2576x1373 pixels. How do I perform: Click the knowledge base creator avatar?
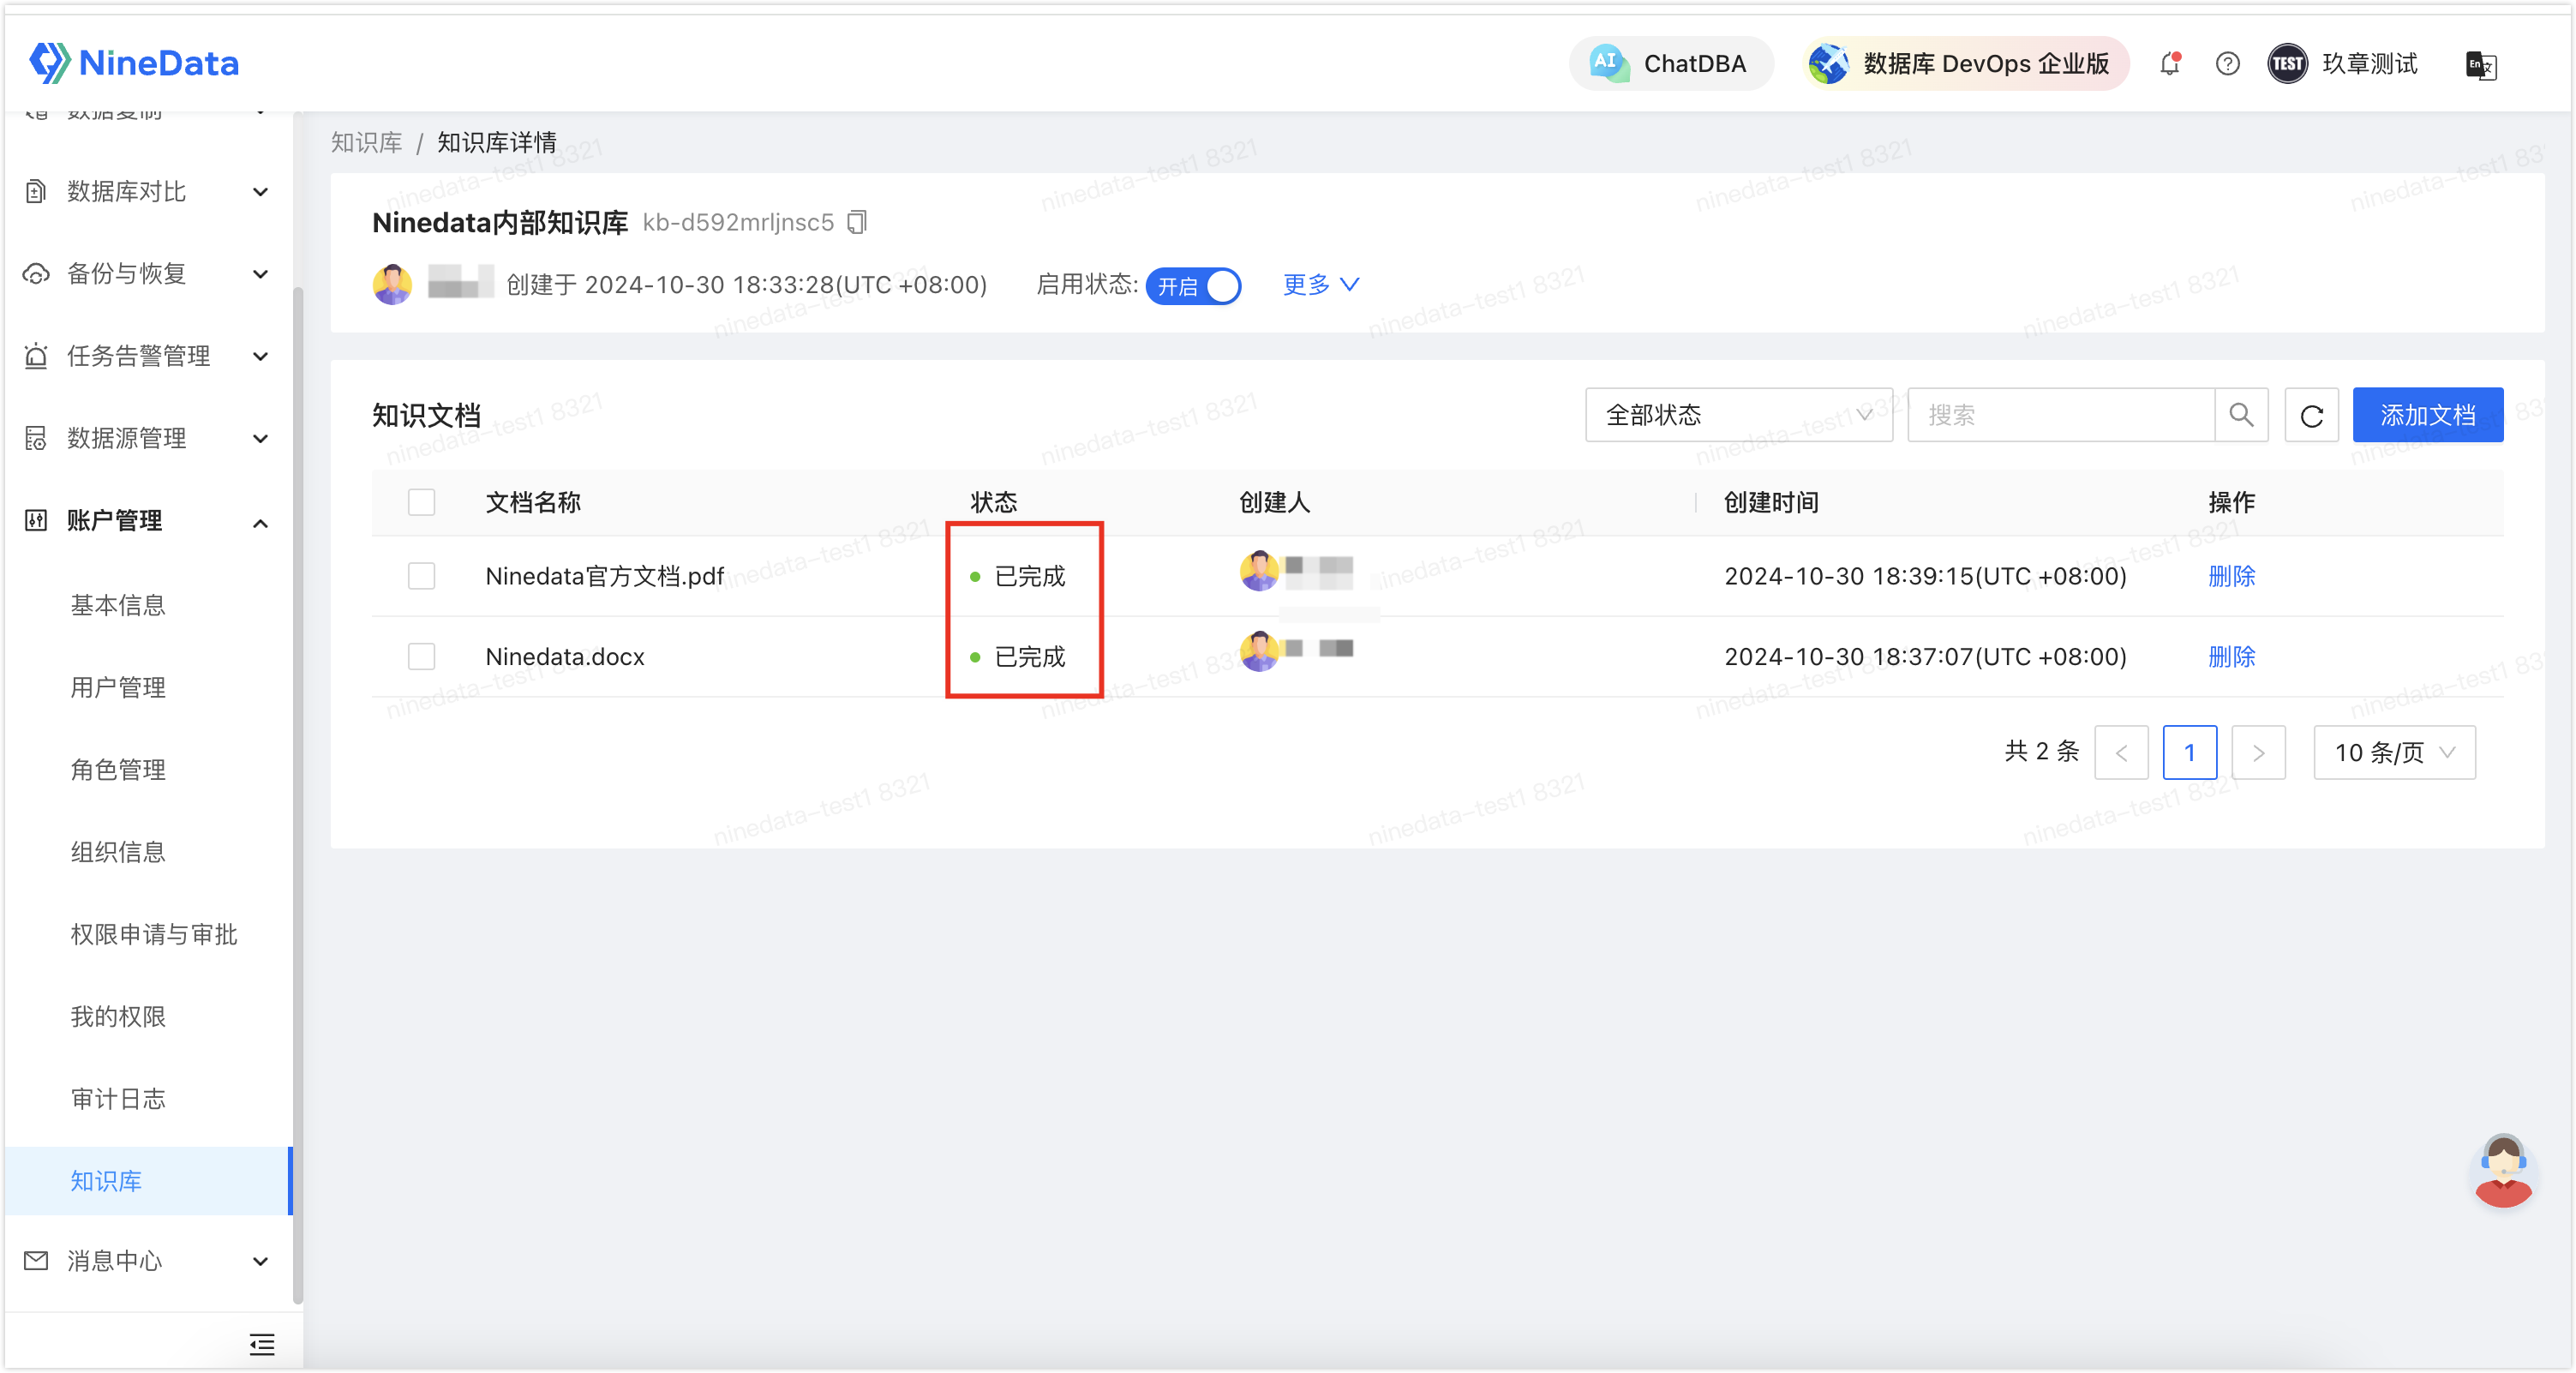click(392, 284)
